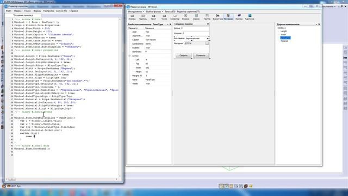The width and height of the screenshot is (348, 196).
Task: Click Редактор скриптов(F7) menu item
Action: click(x=188, y=11)
